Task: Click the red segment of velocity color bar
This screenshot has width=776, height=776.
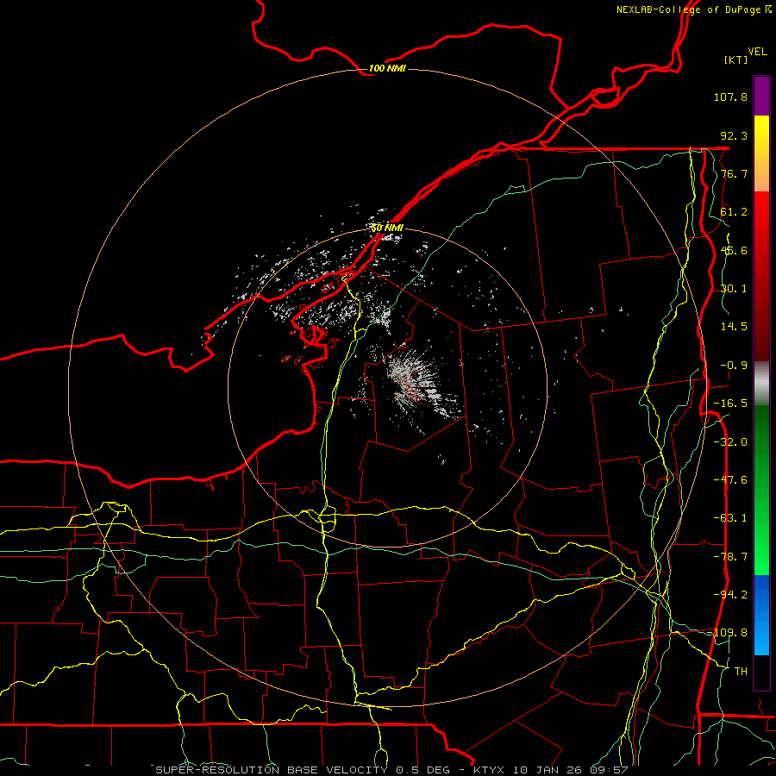Action: (761, 276)
